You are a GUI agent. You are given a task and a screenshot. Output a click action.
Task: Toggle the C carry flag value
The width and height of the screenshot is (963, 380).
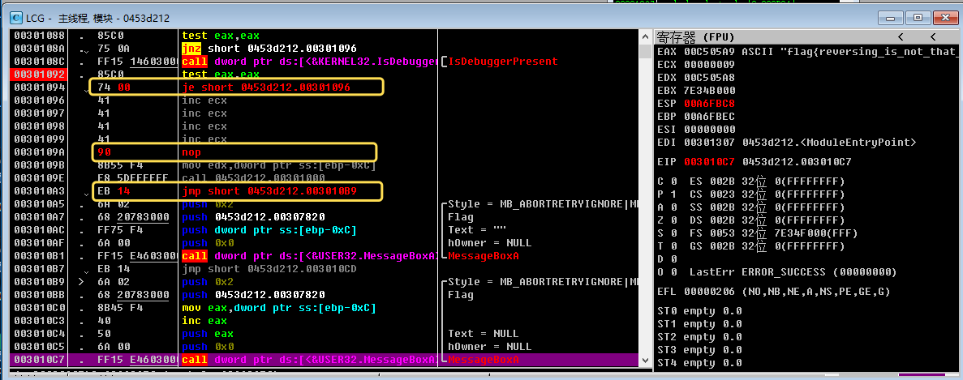(x=673, y=180)
